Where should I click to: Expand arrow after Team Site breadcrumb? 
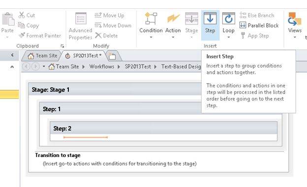tap(84, 66)
